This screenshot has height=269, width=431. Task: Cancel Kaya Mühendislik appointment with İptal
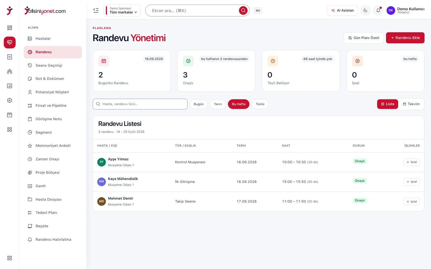tap(412, 182)
